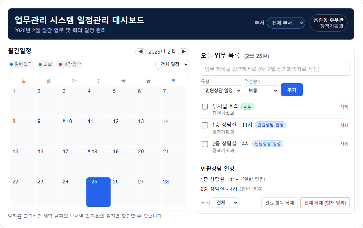Viewport: 363px width, 228px height.
Task: Open the 보통 priority dropdown
Action: coord(261,91)
